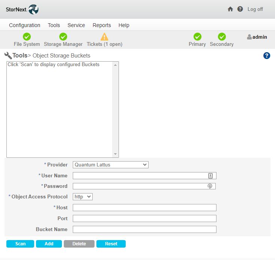This screenshot has height=260, width=275.
Task: Click the Reset button
Action: (x=111, y=244)
